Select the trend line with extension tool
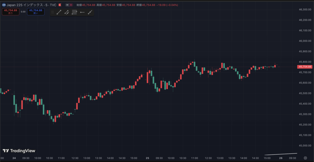Image resolution: width=314 pixels, height=162 pixels. [x=67, y=12]
